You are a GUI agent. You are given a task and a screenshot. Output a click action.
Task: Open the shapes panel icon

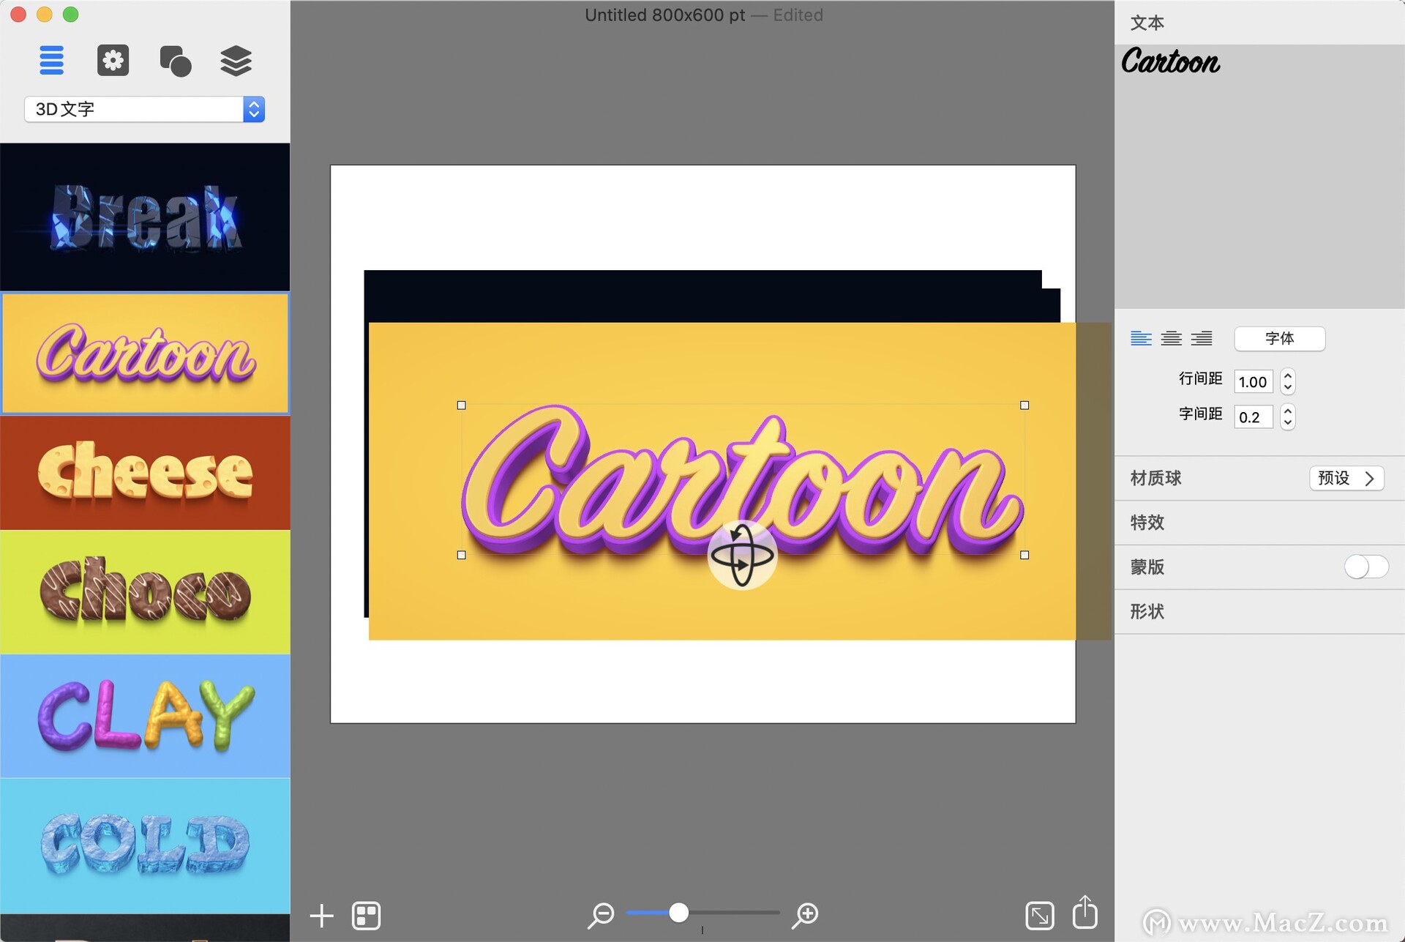175,61
